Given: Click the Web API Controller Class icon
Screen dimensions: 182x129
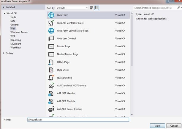Looking at the screenshot, I should point(51,23).
